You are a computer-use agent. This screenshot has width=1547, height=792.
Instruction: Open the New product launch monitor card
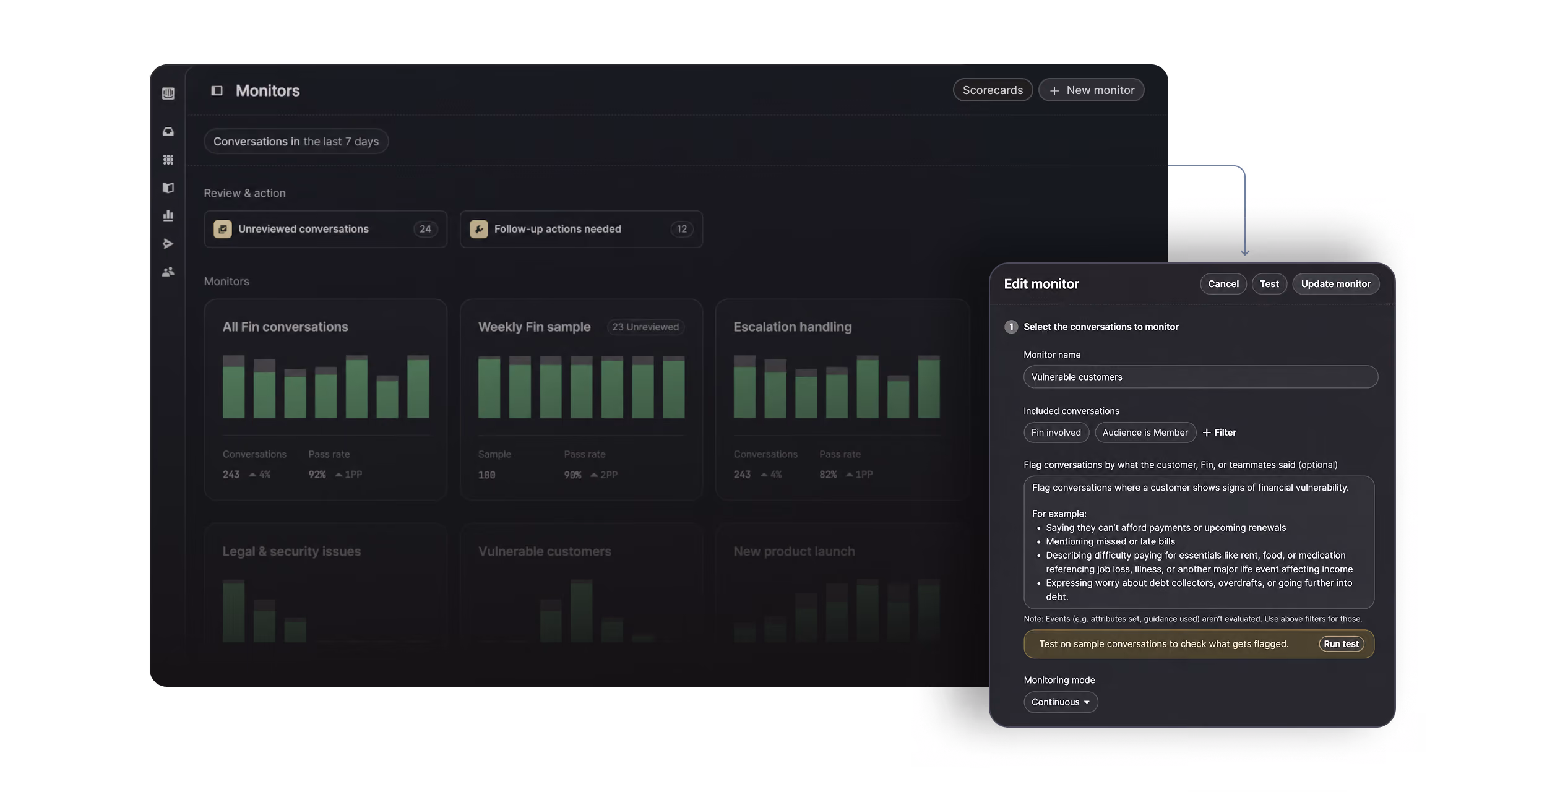click(842, 585)
